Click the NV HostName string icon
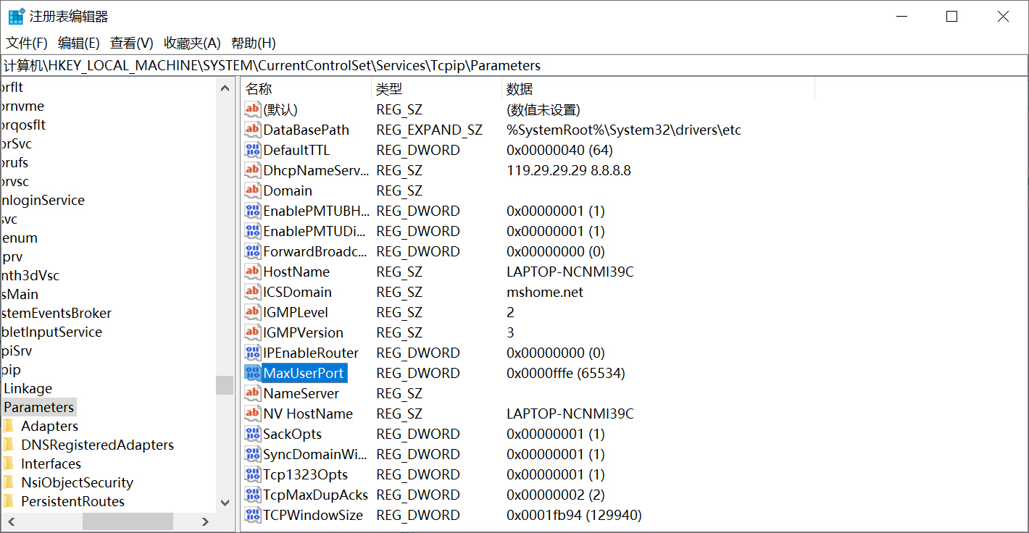Screen dimensions: 1029x533 pyautogui.click(x=252, y=414)
